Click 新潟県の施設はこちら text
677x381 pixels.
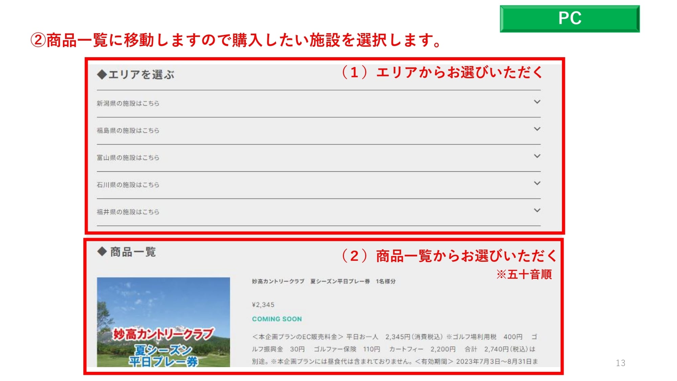pos(128,103)
